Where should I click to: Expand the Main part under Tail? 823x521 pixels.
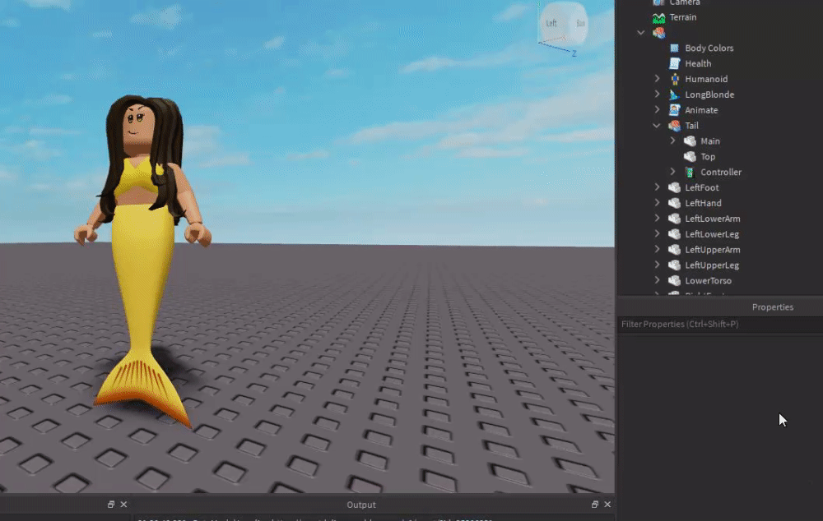673,141
